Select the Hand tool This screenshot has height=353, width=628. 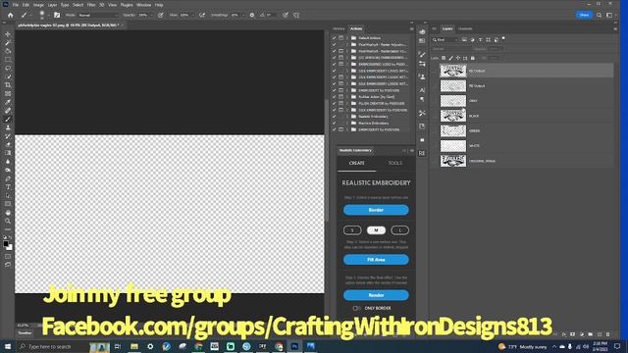(8, 213)
